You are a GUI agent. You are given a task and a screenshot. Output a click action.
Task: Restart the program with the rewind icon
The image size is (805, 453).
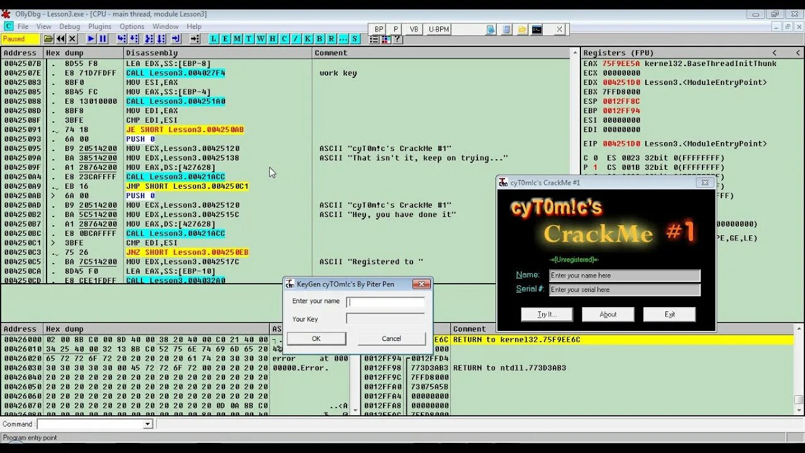tap(60, 39)
